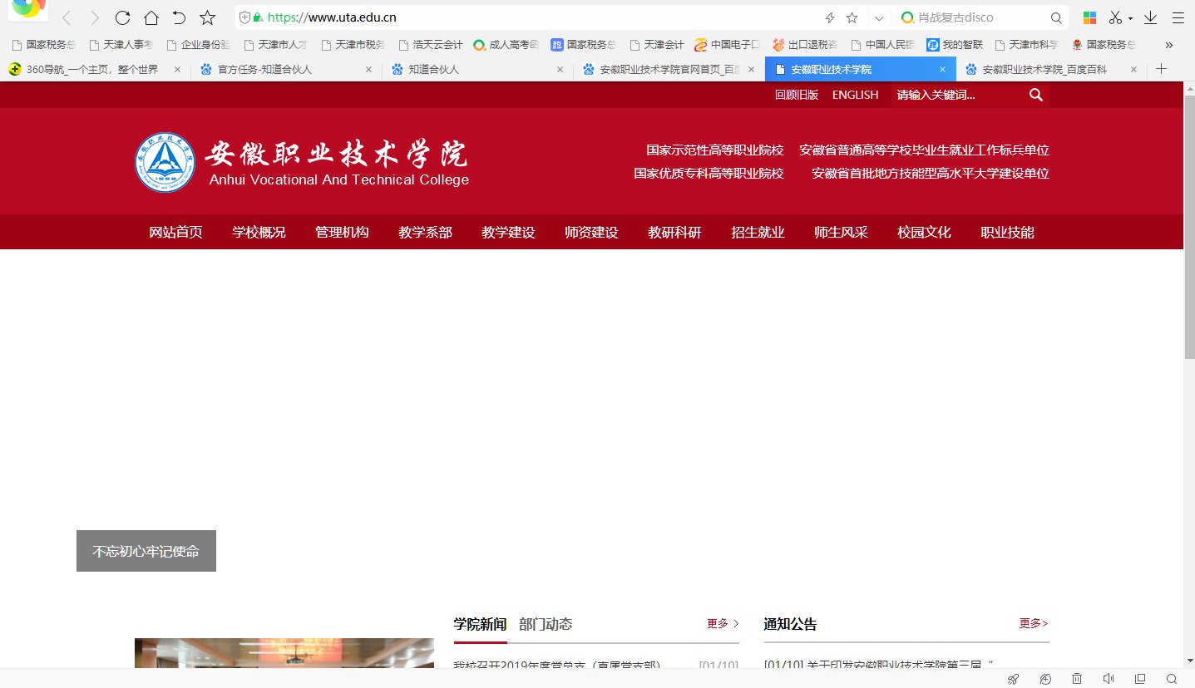This screenshot has width=1195, height=688.
Task: Toggle page mute with the speaker icon
Action: tap(1109, 679)
